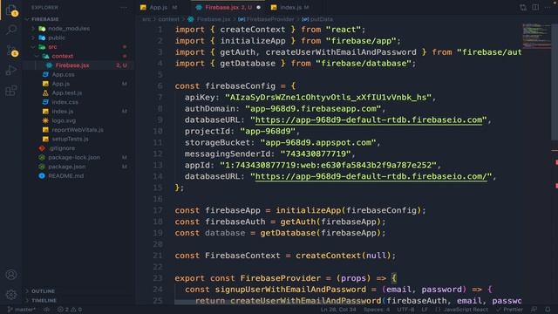Click the messagingSenderId value "743430877719"
Screen dimensions: 558x314
(x=316, y=154)
